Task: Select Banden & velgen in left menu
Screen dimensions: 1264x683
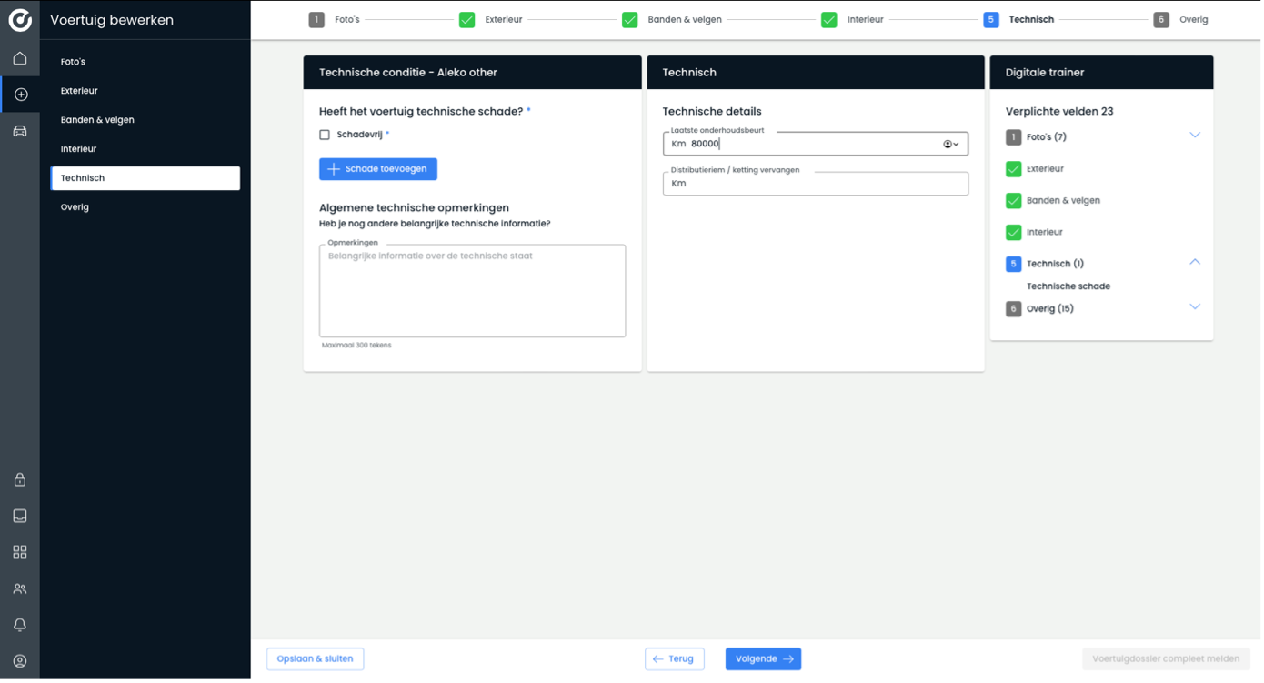Action: [x=145, y=120]
